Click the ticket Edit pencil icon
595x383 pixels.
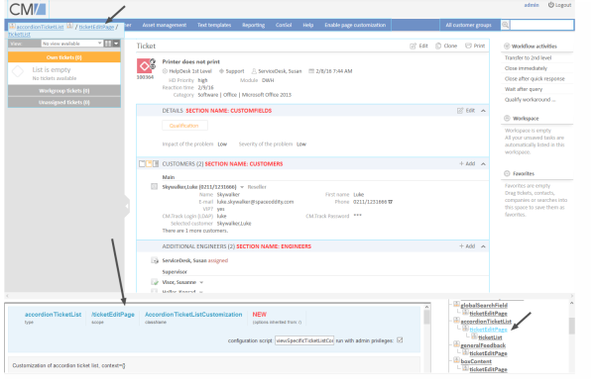(413, 46)
